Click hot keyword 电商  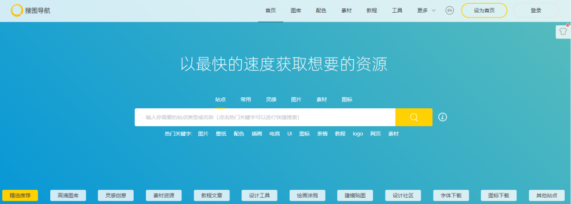click(274, 134)
